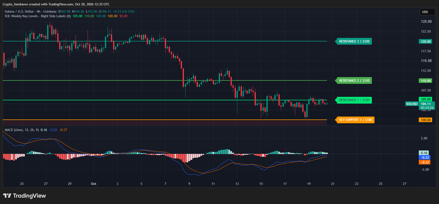Viewport: 439px width, 204px height.
Task: Click the -0.22 value in the MACD legend
Action: point(53,130)
